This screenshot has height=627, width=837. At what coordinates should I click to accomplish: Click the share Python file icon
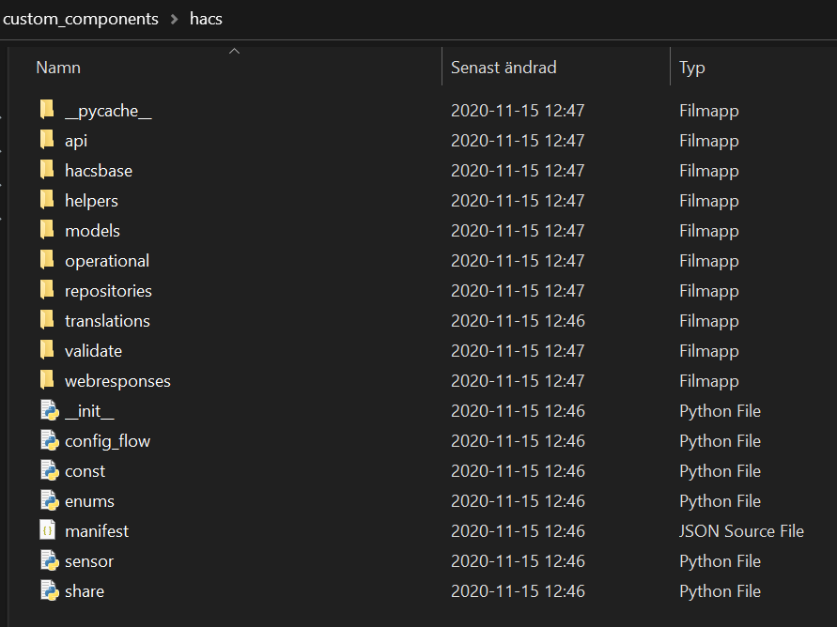tap(49, 590)
